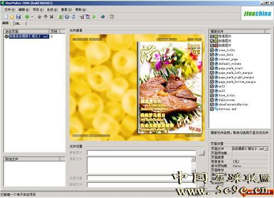Uncheck the form_title checkbox
Viewport: 274px width, 198px height.
click(212, 95)
